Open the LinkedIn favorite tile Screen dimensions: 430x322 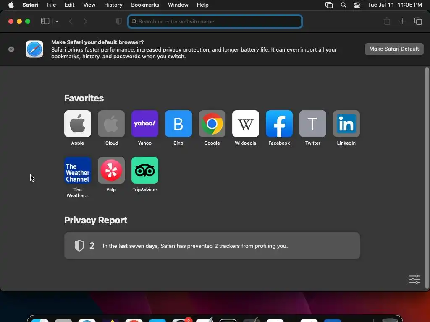[x=346, y=124]
